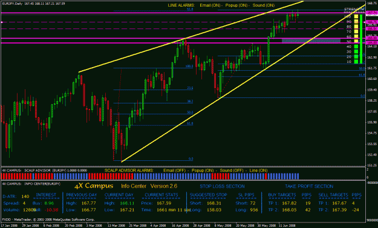The width and height of the screenshot is (378, 228).
Task: Click buy target TP 2 value 168.05
Action: coord(289,210)
